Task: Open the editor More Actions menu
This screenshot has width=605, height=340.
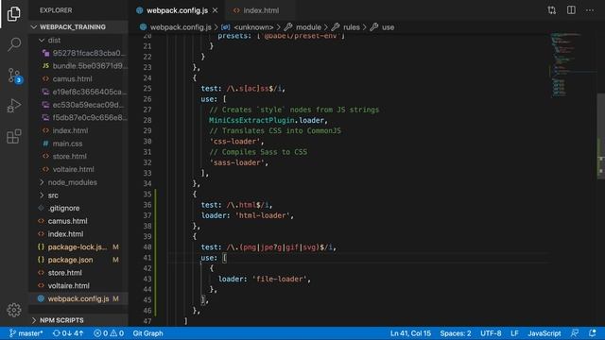Action: coord(590,10)
